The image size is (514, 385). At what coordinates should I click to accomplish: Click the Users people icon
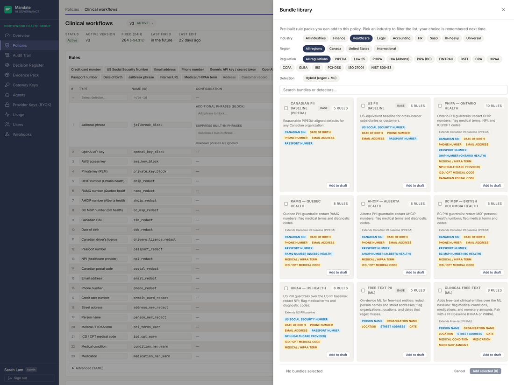point(7,125)
